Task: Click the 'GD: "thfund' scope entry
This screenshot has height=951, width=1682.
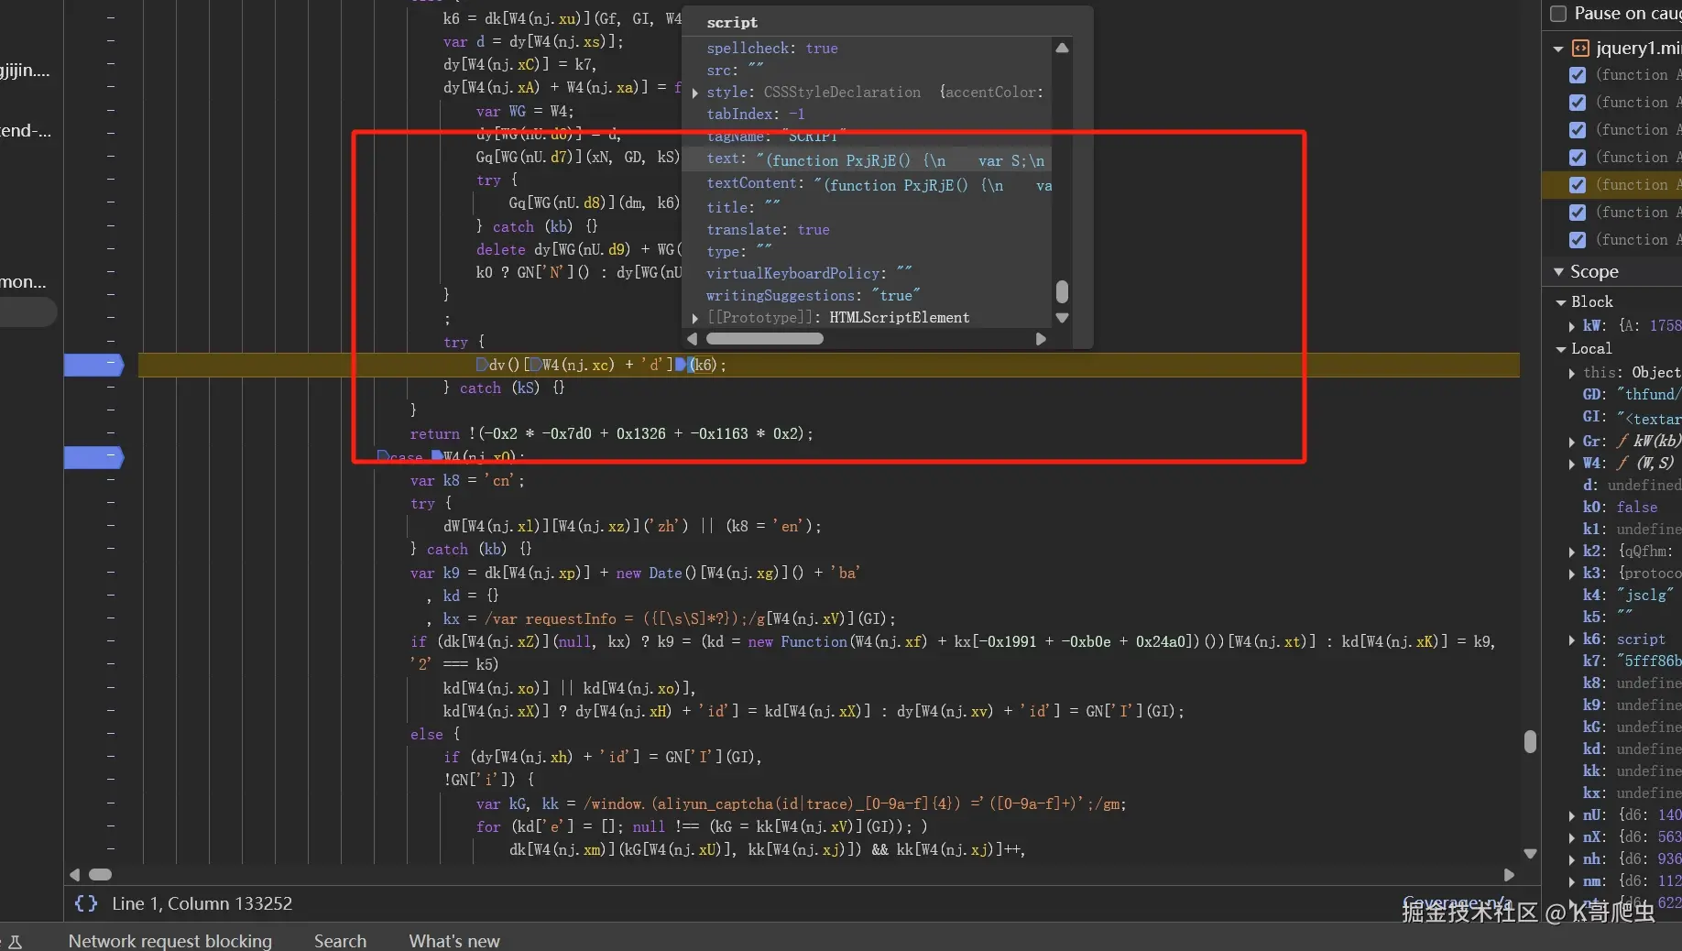Action: [1632, 395]
